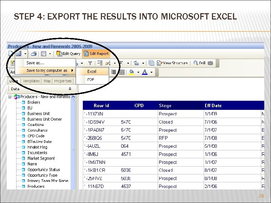271x203 pixels.
Task: Click the filter funnel icon
Action: point(90,63)
